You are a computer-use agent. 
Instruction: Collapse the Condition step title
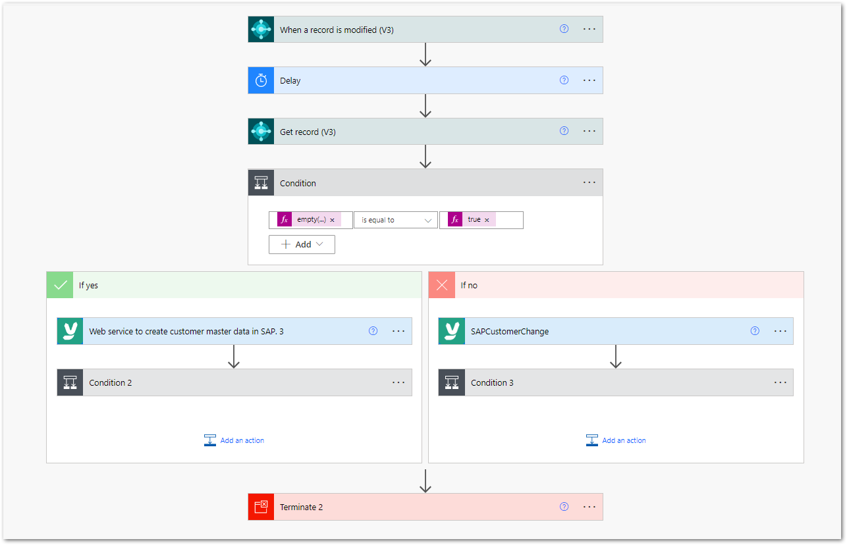298,183
